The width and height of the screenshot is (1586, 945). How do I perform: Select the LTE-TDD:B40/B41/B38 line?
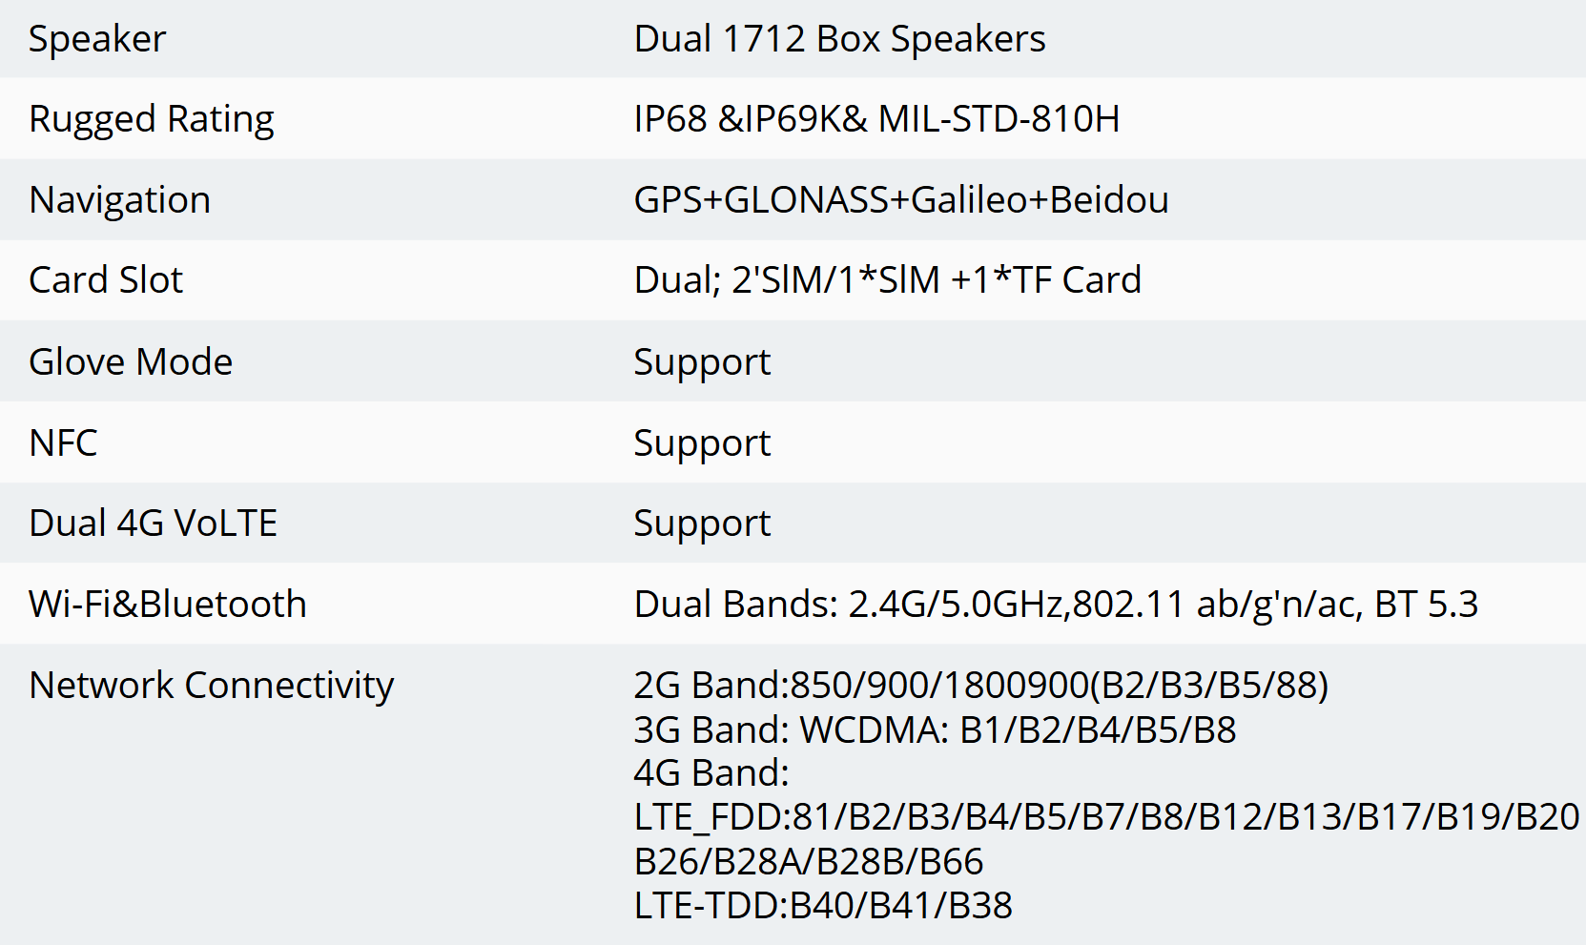point(823,906)
